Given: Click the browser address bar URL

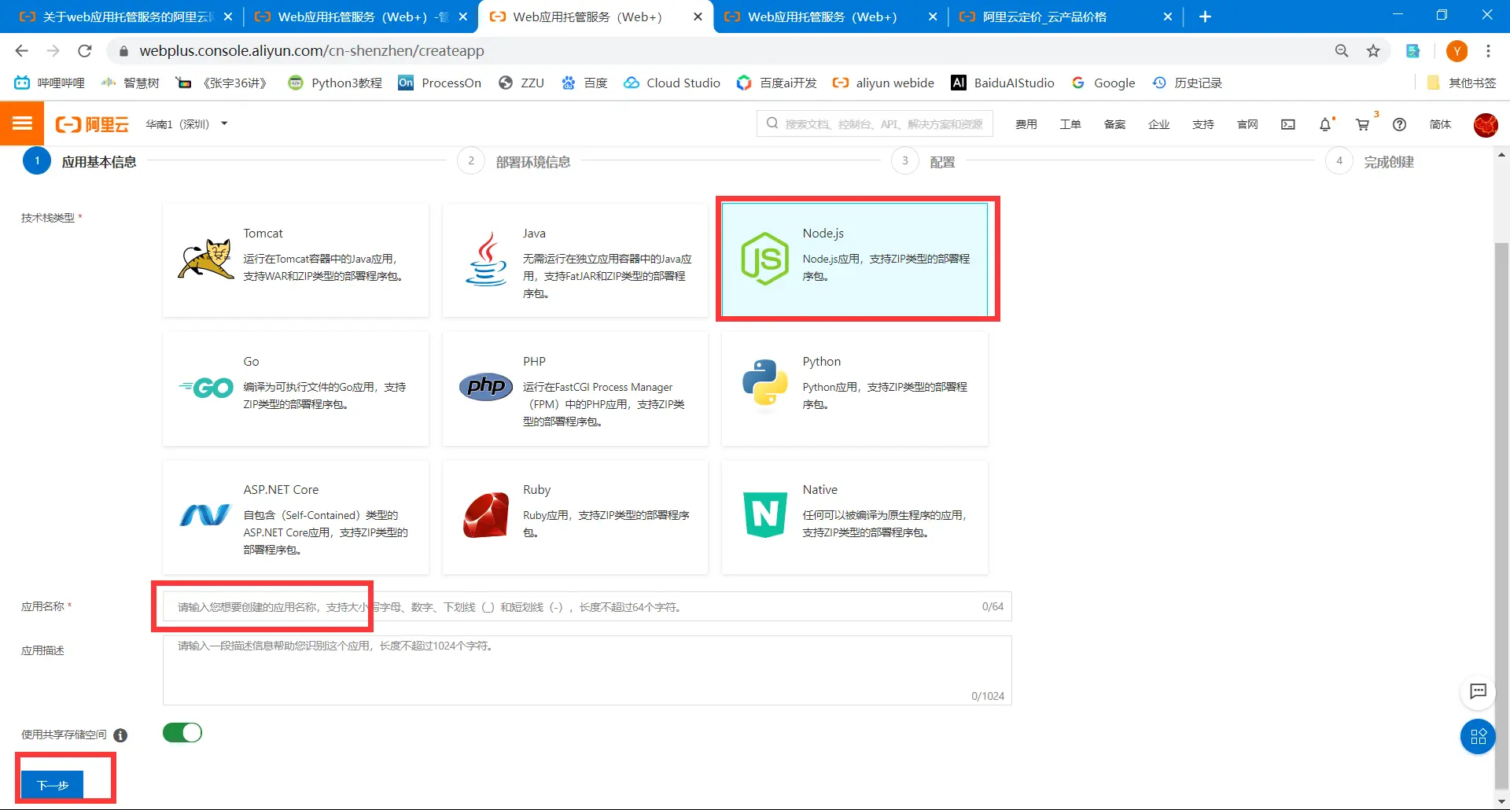Looking at the screenshot, I should click(x=311, y=51).
